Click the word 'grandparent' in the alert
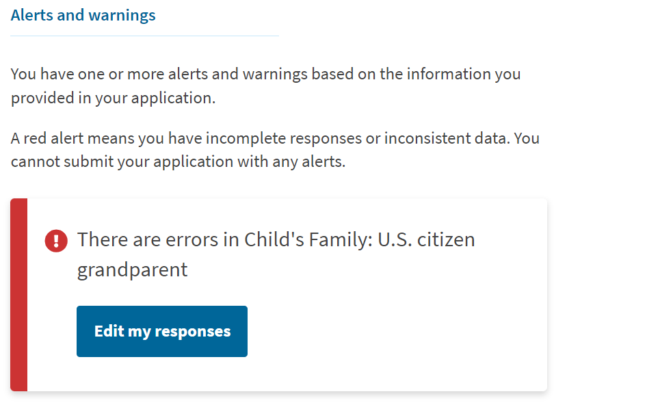 click(x=132, y=270)
